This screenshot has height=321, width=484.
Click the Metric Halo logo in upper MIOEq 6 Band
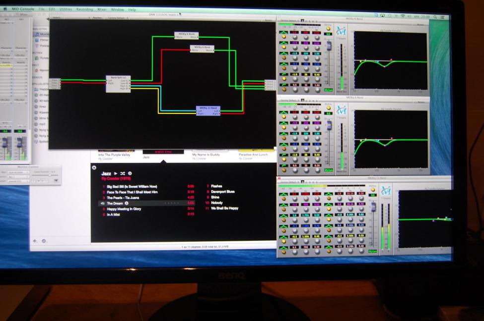(341, 31)
